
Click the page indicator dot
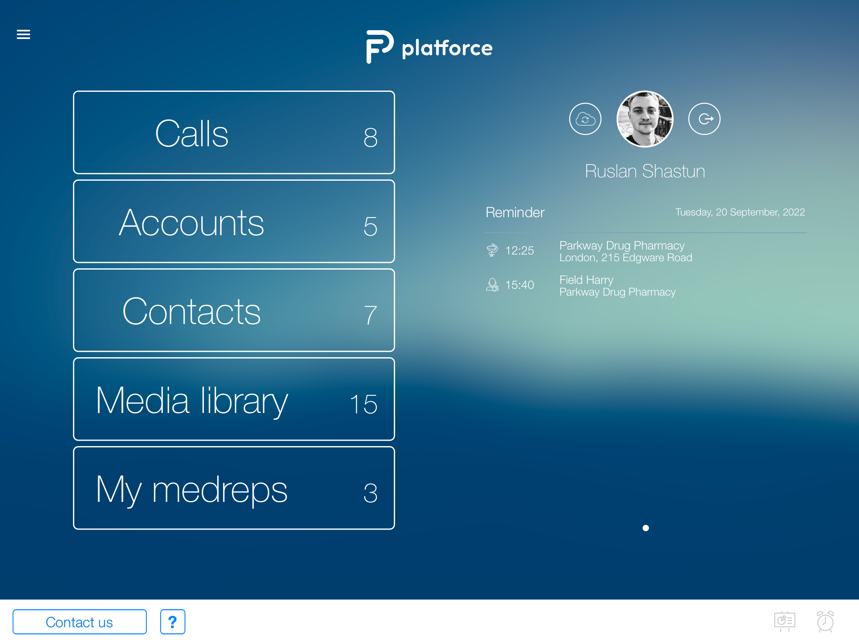[646, 528]
